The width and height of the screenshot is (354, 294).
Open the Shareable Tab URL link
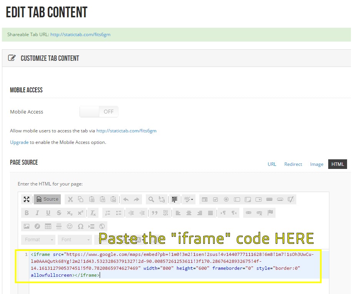[x=80, y=35]
